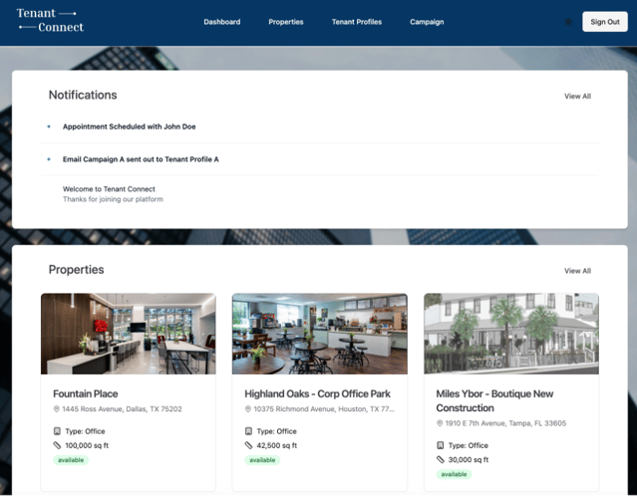Click available badge on Fountain Place

[x=71, y=460]
